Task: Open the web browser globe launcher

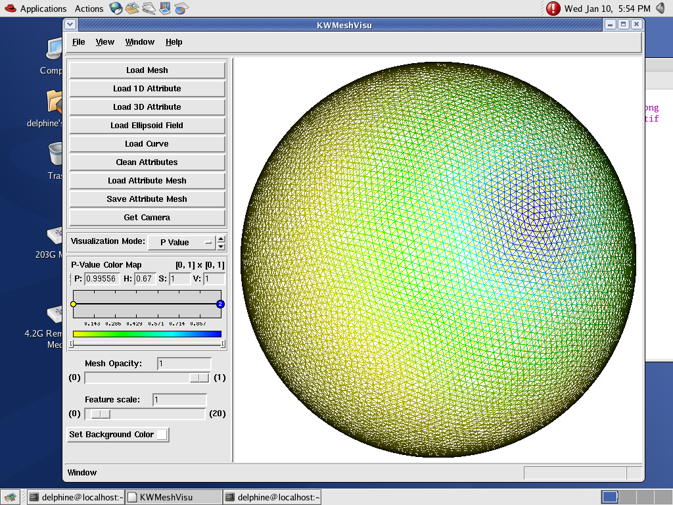Action: click(116, 9)
